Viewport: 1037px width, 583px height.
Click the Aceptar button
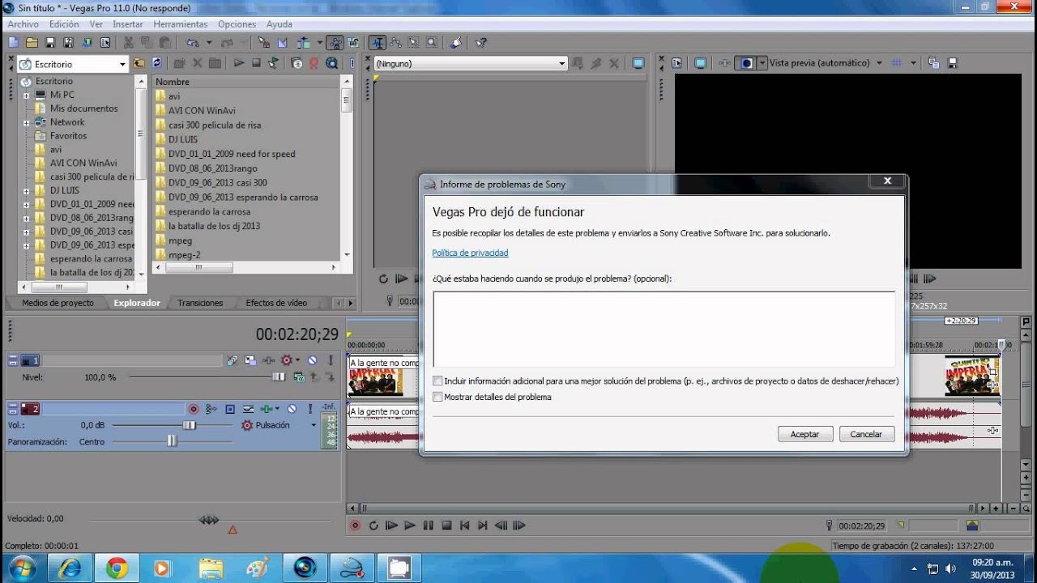click(804, 434)
